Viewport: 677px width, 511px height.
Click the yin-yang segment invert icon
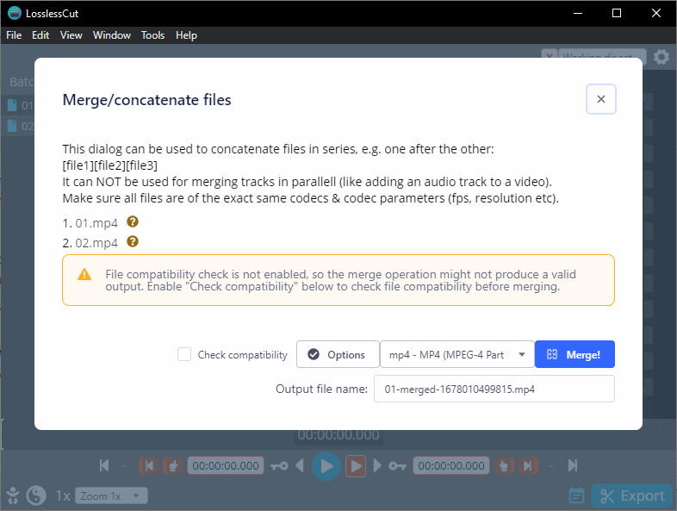coord(36,495)
